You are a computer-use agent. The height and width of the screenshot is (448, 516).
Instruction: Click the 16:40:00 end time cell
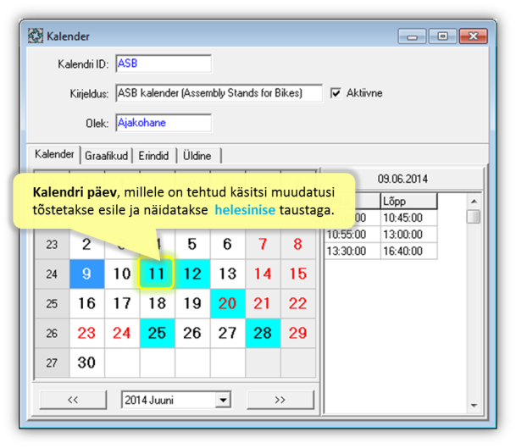point(409,252)
